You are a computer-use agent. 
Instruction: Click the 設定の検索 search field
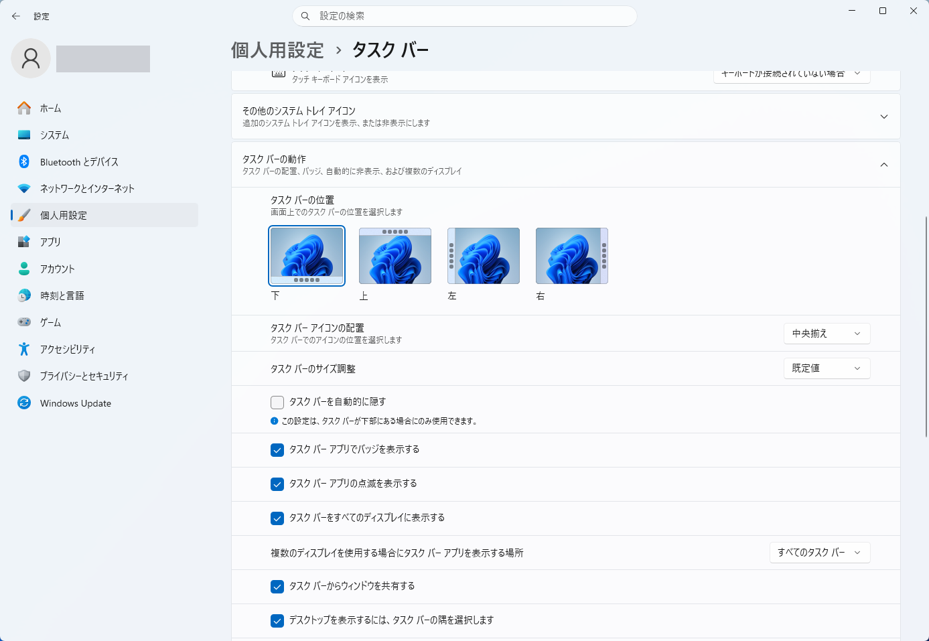465,16
